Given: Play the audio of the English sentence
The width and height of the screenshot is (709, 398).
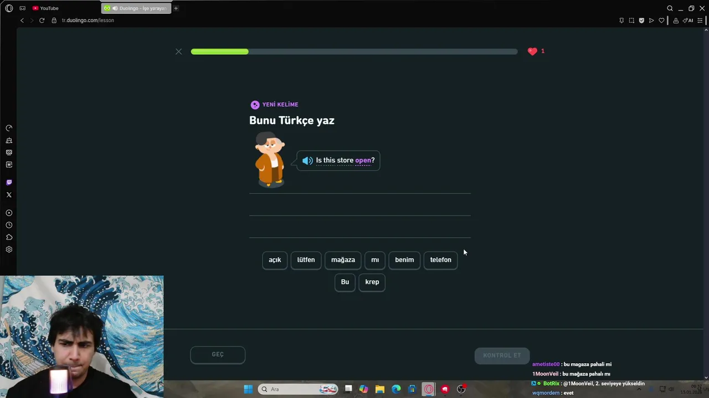Looking at the screenshot, I should 307,161.
